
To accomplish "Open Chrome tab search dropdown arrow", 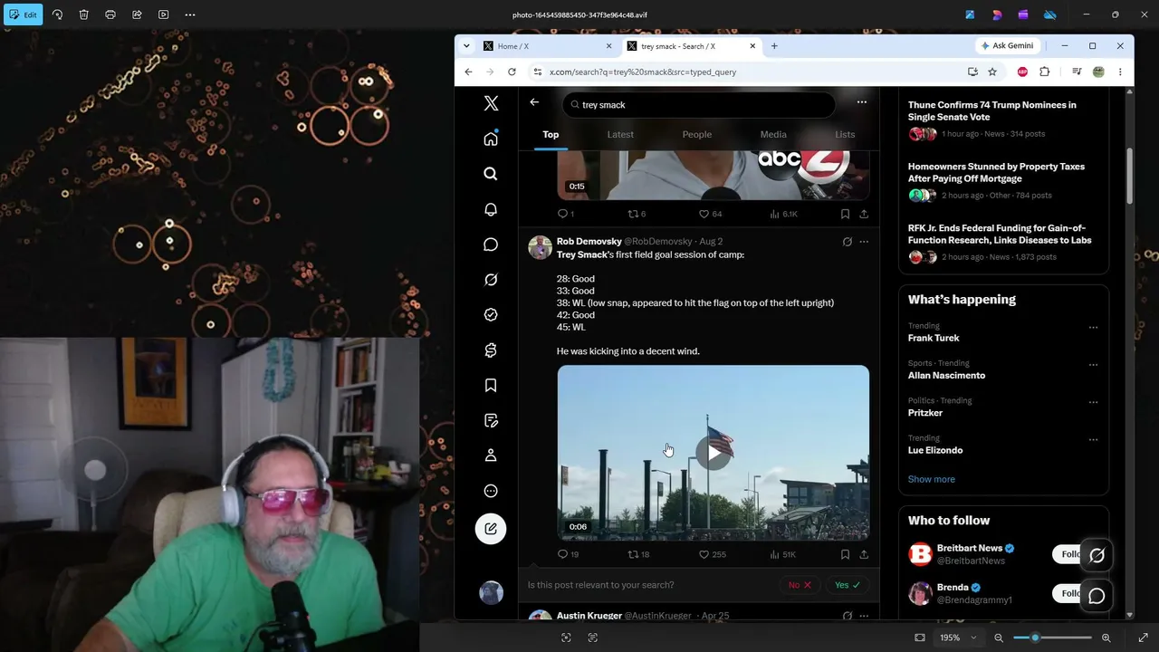I will pyautogui.click(x=466, y=46).
